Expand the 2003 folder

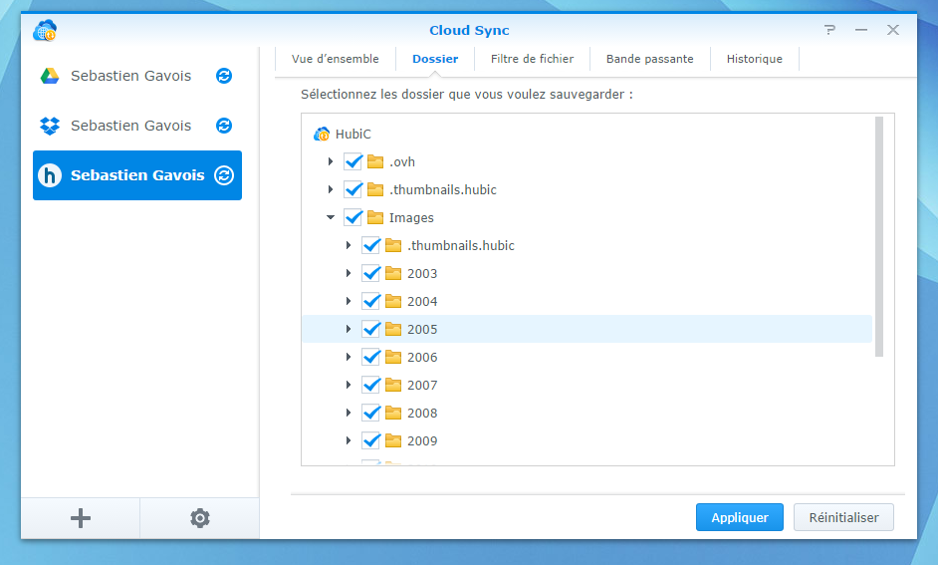(349, 273)
